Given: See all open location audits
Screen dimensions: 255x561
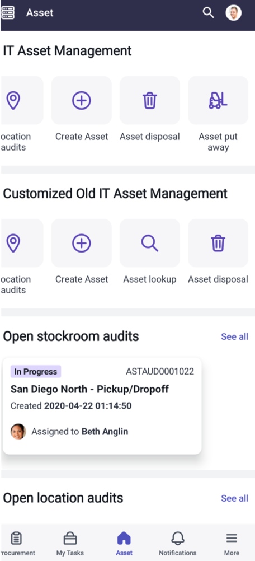Looking at the screenshot, I should pyautogui.click(x=234, y=498).
